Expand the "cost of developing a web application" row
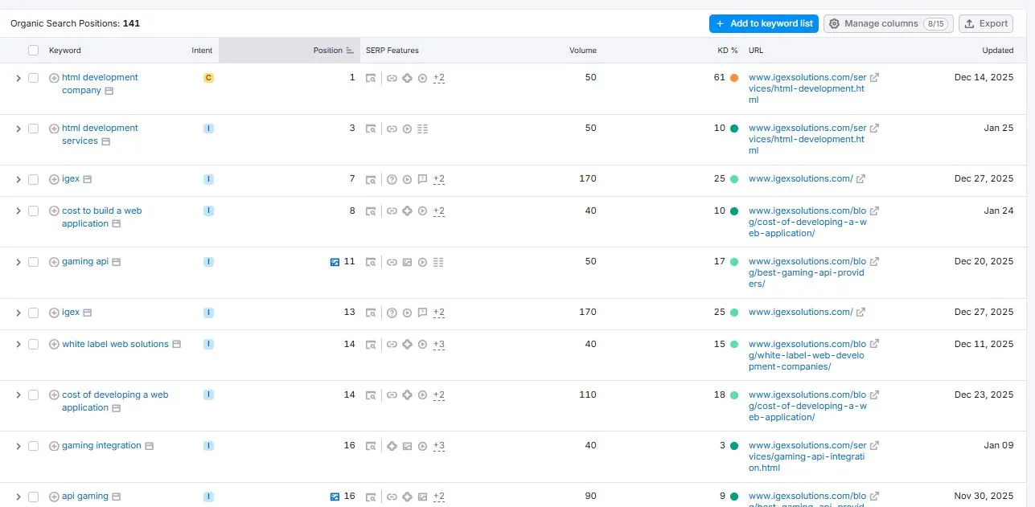 click(x=18, y=395)
